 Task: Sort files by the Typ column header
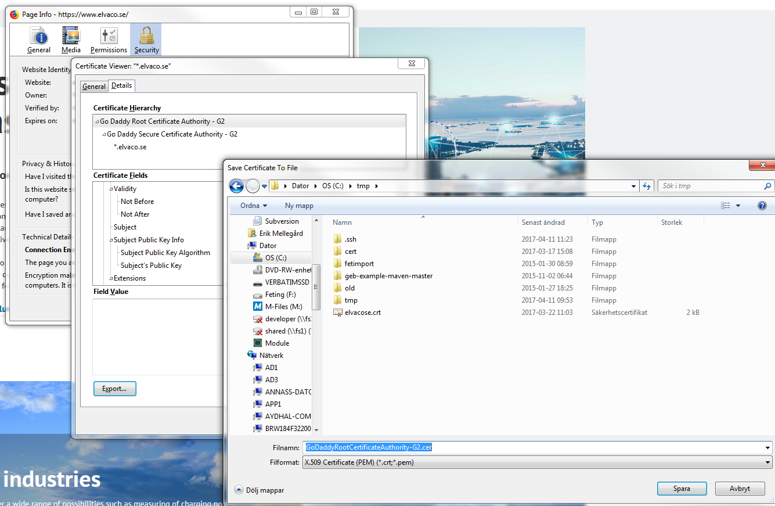pos(623,223)
